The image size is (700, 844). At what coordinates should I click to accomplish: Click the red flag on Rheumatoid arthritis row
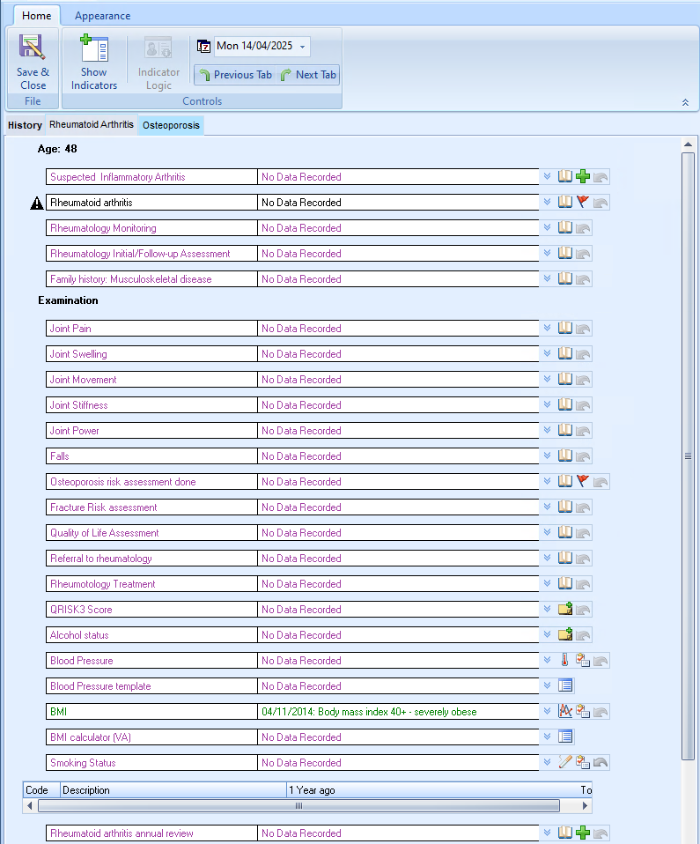583,202
